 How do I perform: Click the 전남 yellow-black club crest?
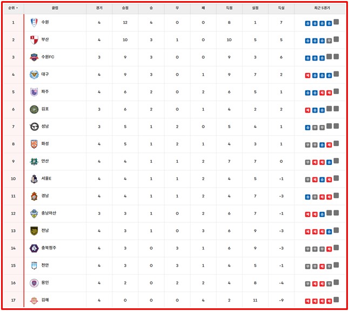click(34, 230)
